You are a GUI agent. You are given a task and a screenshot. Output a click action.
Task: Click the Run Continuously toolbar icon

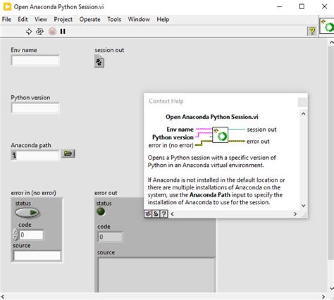click(x=39, y=32)
